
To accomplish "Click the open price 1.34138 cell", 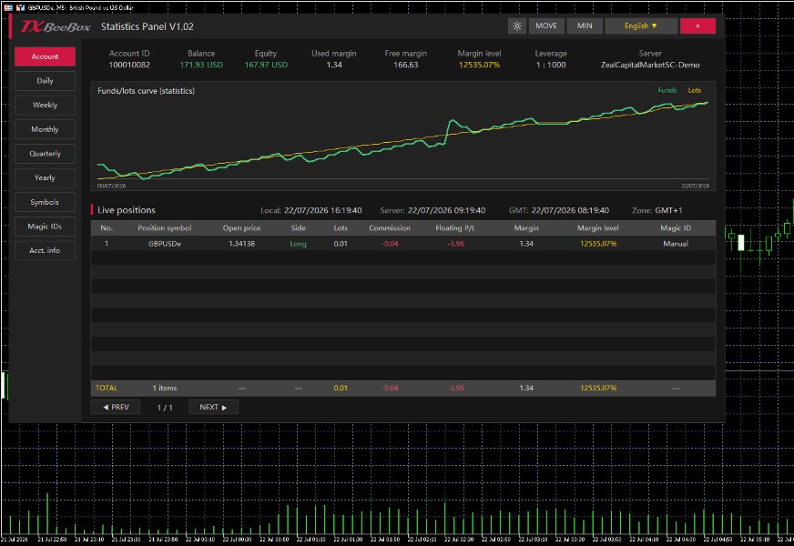I will [241, 244].
